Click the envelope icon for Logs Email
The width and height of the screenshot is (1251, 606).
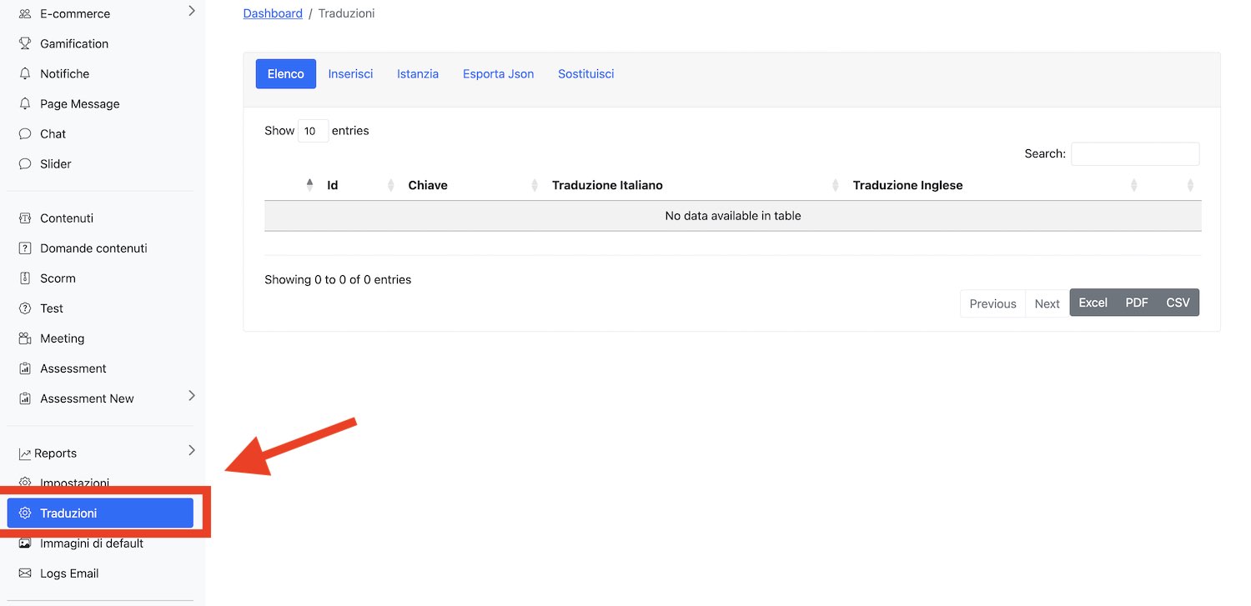[x=25, y=573]
